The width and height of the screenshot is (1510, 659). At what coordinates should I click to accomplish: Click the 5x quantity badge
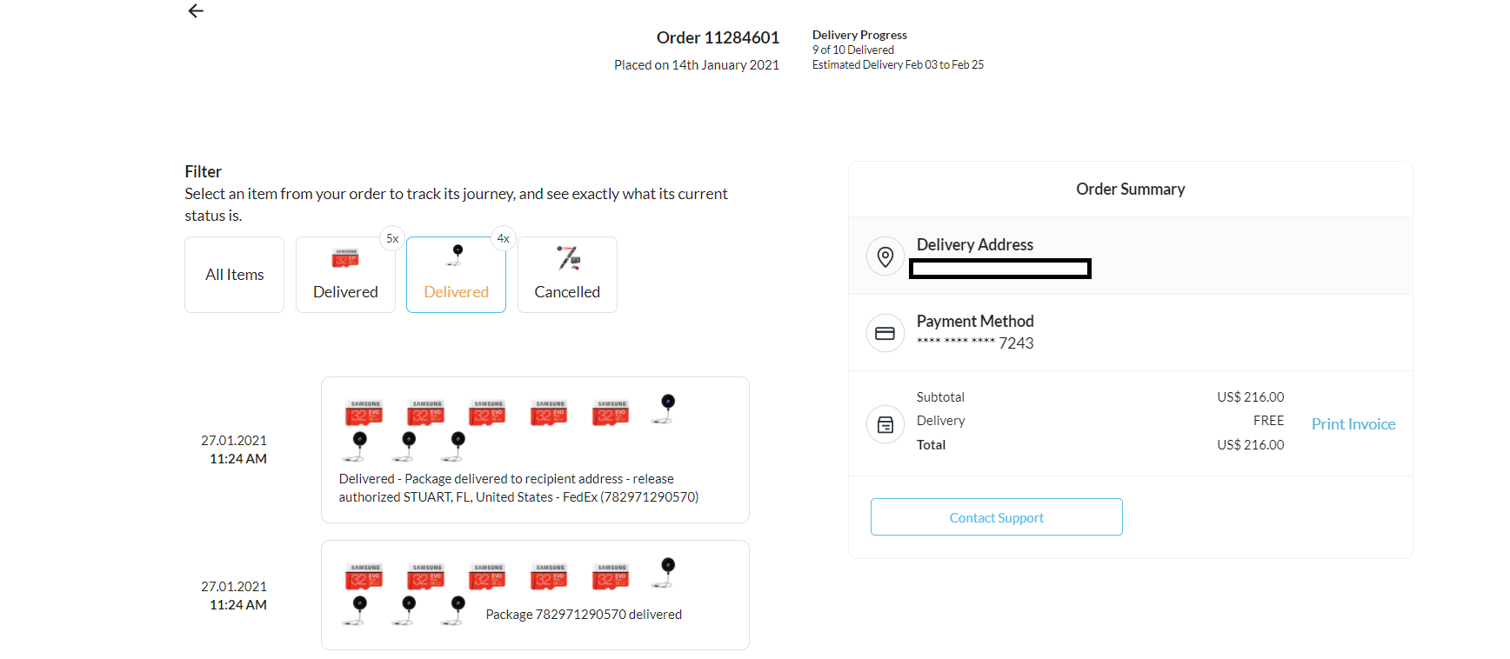(392, 238)
